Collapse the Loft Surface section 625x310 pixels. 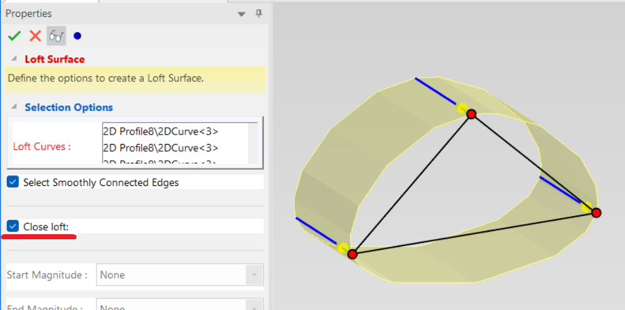pos(13,59)
